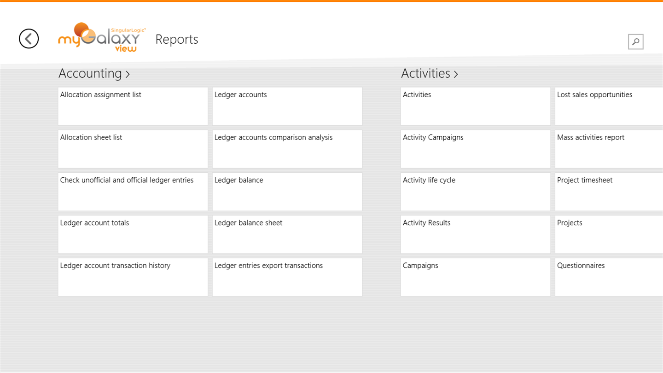Select the Ledger balance tile
The width and height of the screenshot is (663, 373).
(x=287, y=192)
